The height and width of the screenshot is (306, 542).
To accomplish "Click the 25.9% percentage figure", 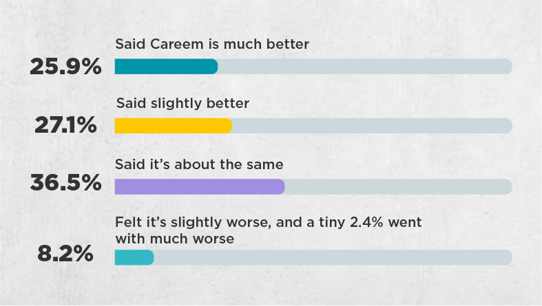I will click(x=65, y=67).
